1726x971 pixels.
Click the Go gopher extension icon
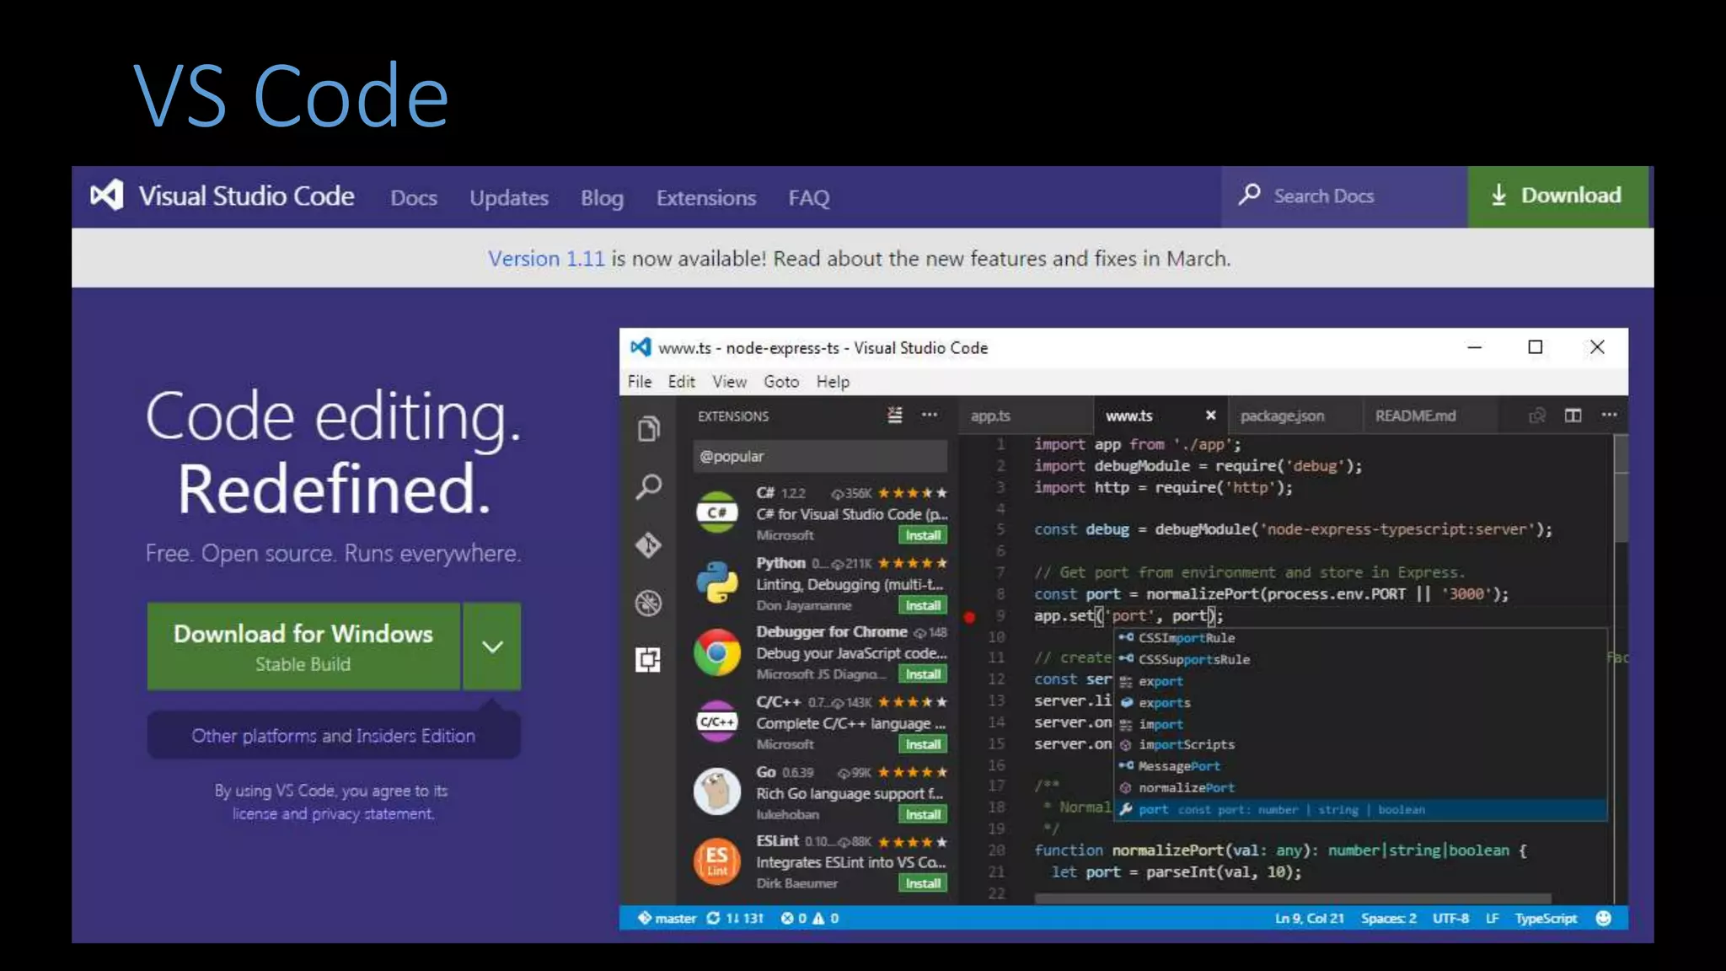click(717, 791)
